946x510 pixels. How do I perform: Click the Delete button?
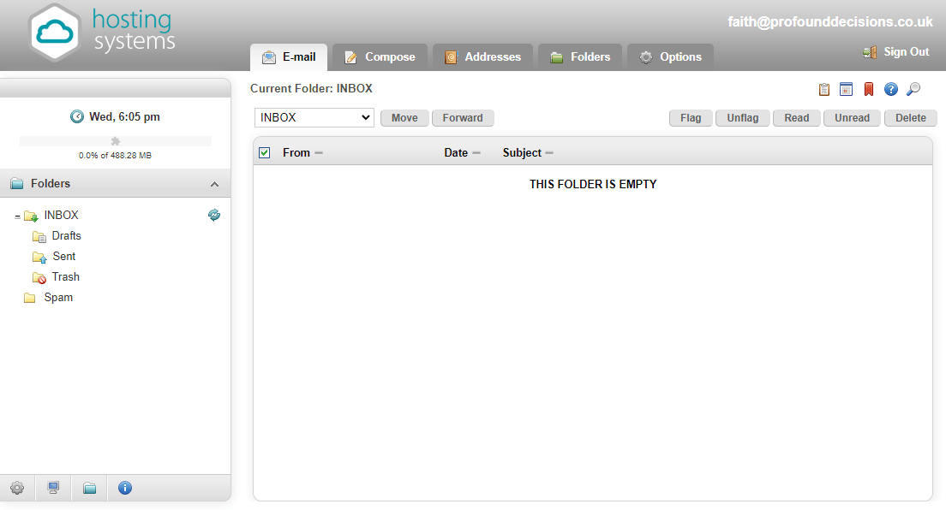[x=910, y=118]
